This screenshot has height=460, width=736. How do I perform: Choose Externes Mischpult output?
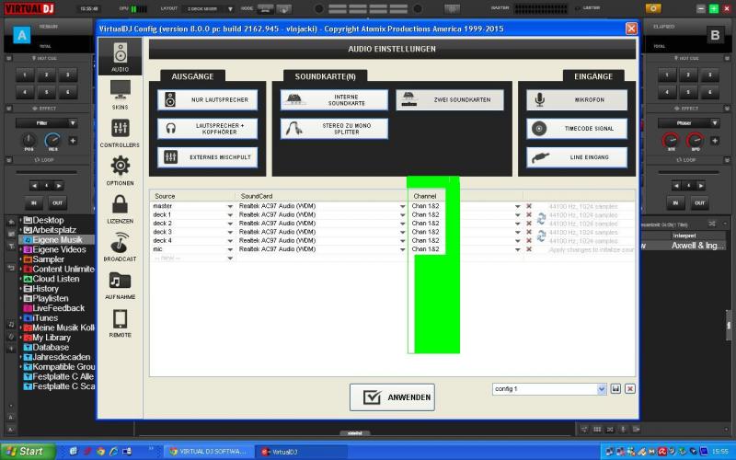(208, 157)
